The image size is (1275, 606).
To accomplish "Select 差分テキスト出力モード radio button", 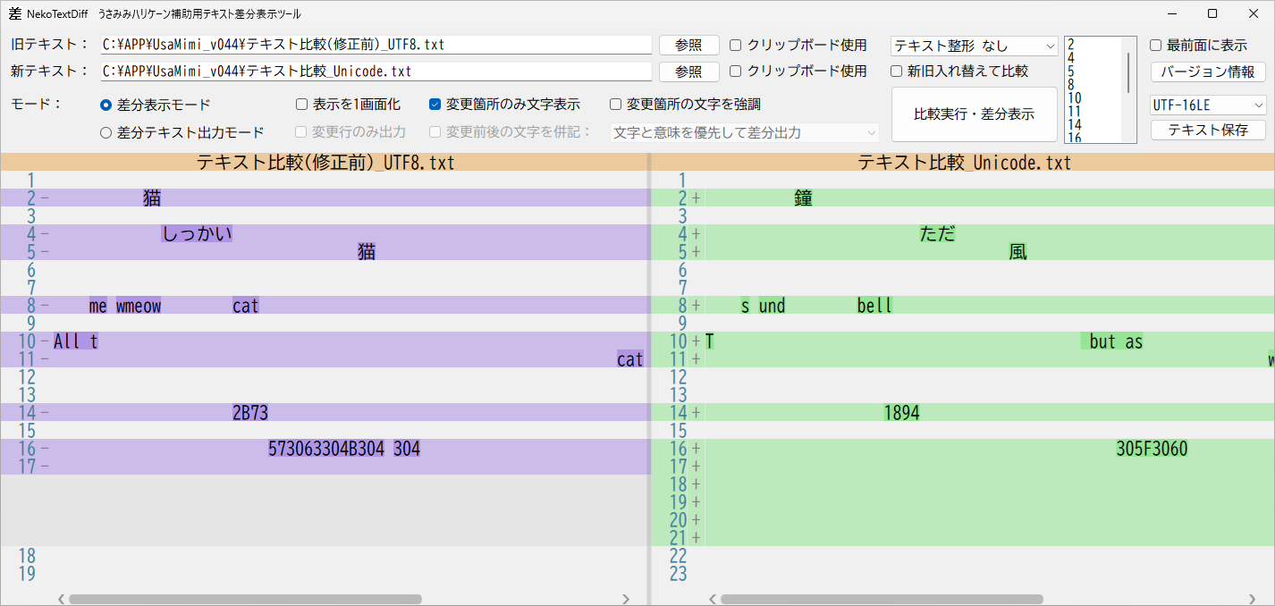I will (106, 132).
